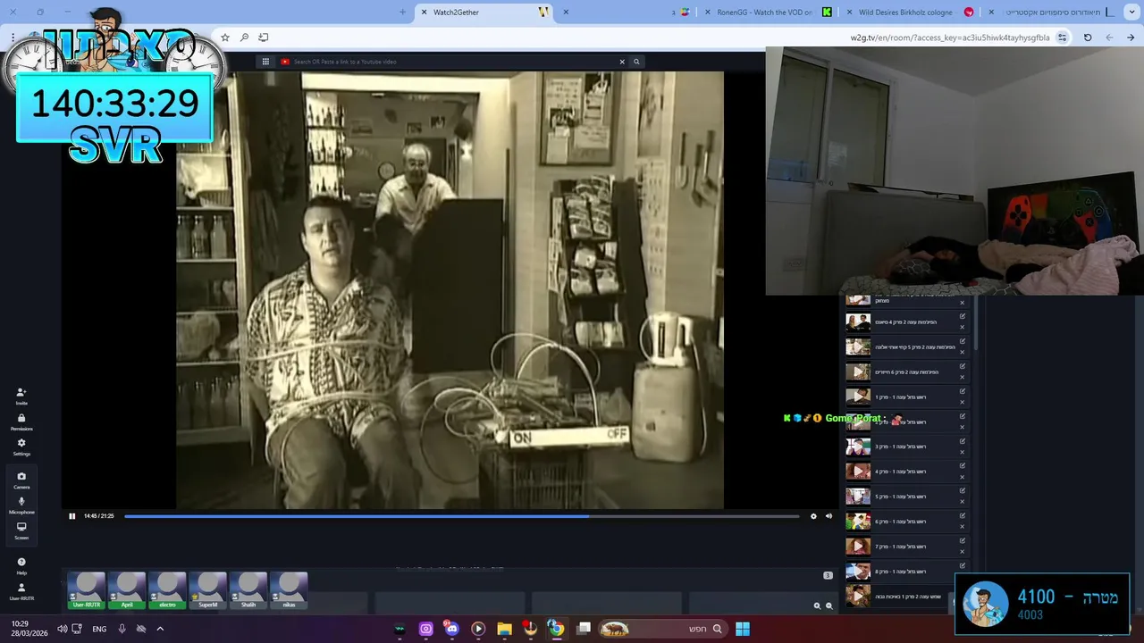Select playlist title שמש עונה 2 פרק 1
The width and height of the screenshot is (1144, 643).
[x=908, y=597]
